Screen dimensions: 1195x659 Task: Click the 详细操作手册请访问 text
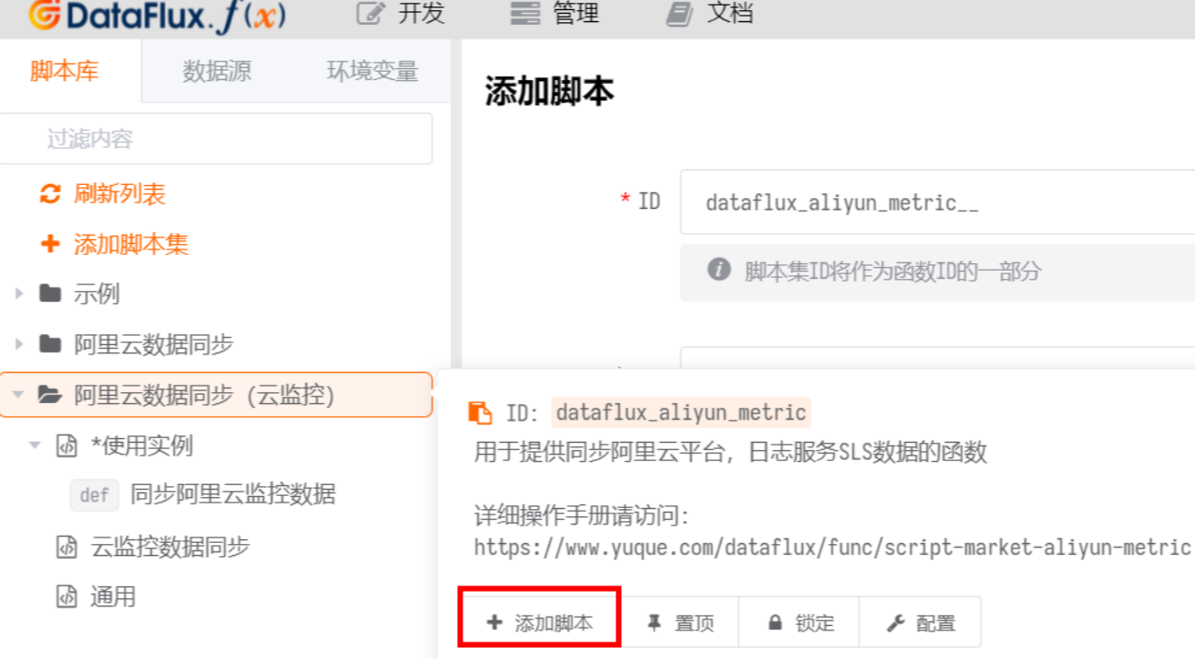coord(581,515)
